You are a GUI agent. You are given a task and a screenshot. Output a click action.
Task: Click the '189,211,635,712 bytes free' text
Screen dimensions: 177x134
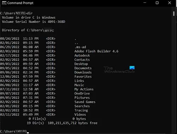coord(73,123)
